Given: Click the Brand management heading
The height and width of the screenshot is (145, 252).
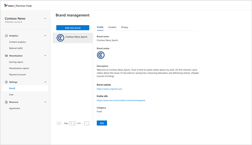Looking at the screenshot, I should tap(72, 15).
